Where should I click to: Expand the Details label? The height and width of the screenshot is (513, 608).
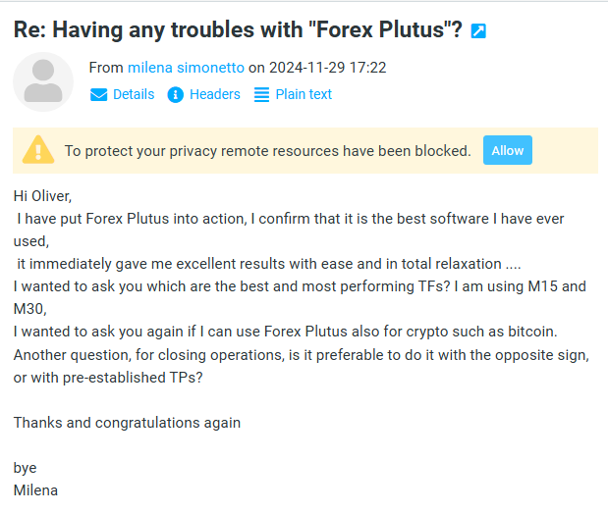point(134,95)
